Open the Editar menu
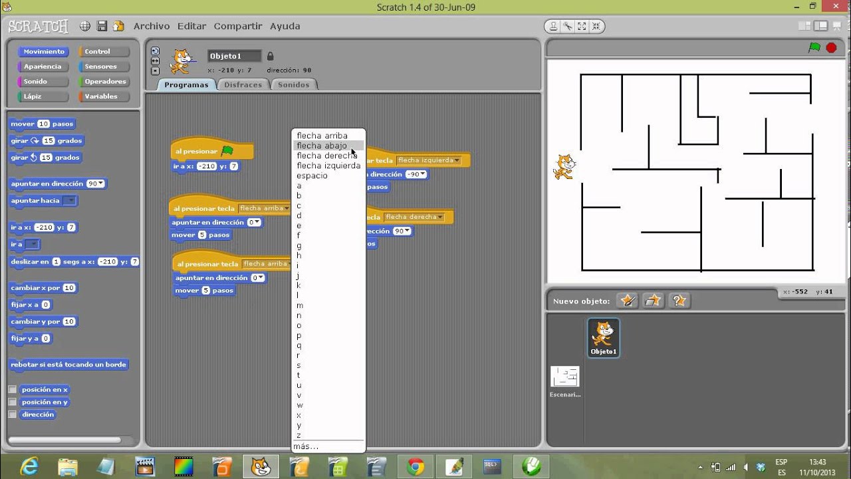Screen dimensions: 851x479 [191, 26]
